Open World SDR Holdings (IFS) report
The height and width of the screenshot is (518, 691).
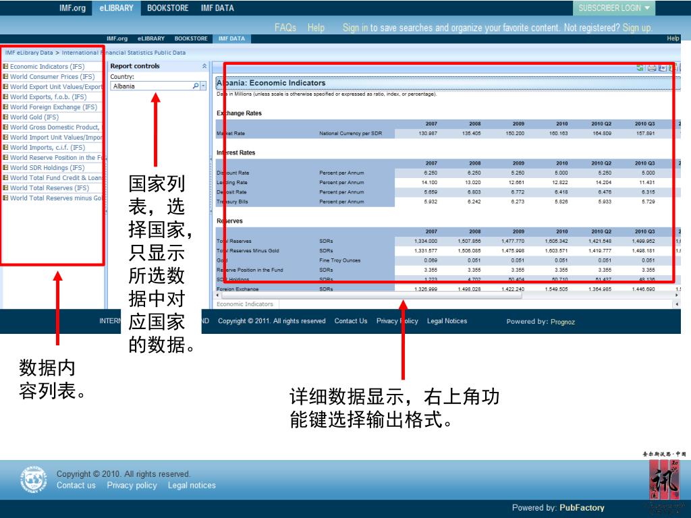pos(47,168)
